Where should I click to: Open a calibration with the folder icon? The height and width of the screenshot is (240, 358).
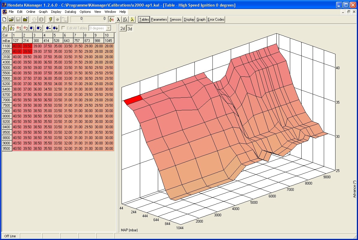tap(11, 19)
